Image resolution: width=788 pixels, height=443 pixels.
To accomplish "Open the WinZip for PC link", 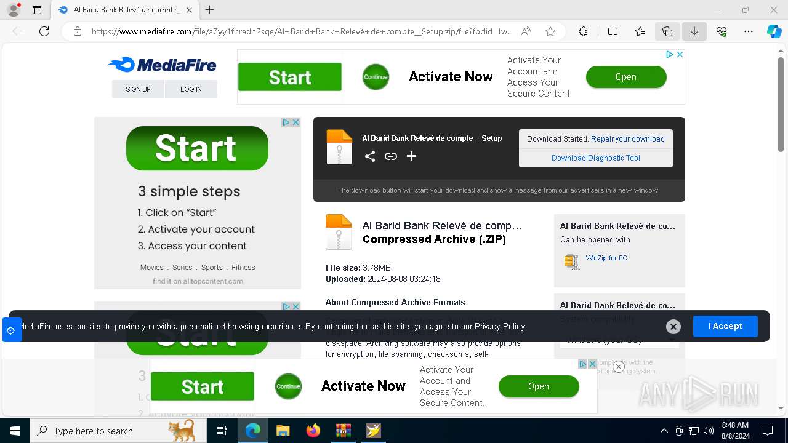I will (606, 258).
